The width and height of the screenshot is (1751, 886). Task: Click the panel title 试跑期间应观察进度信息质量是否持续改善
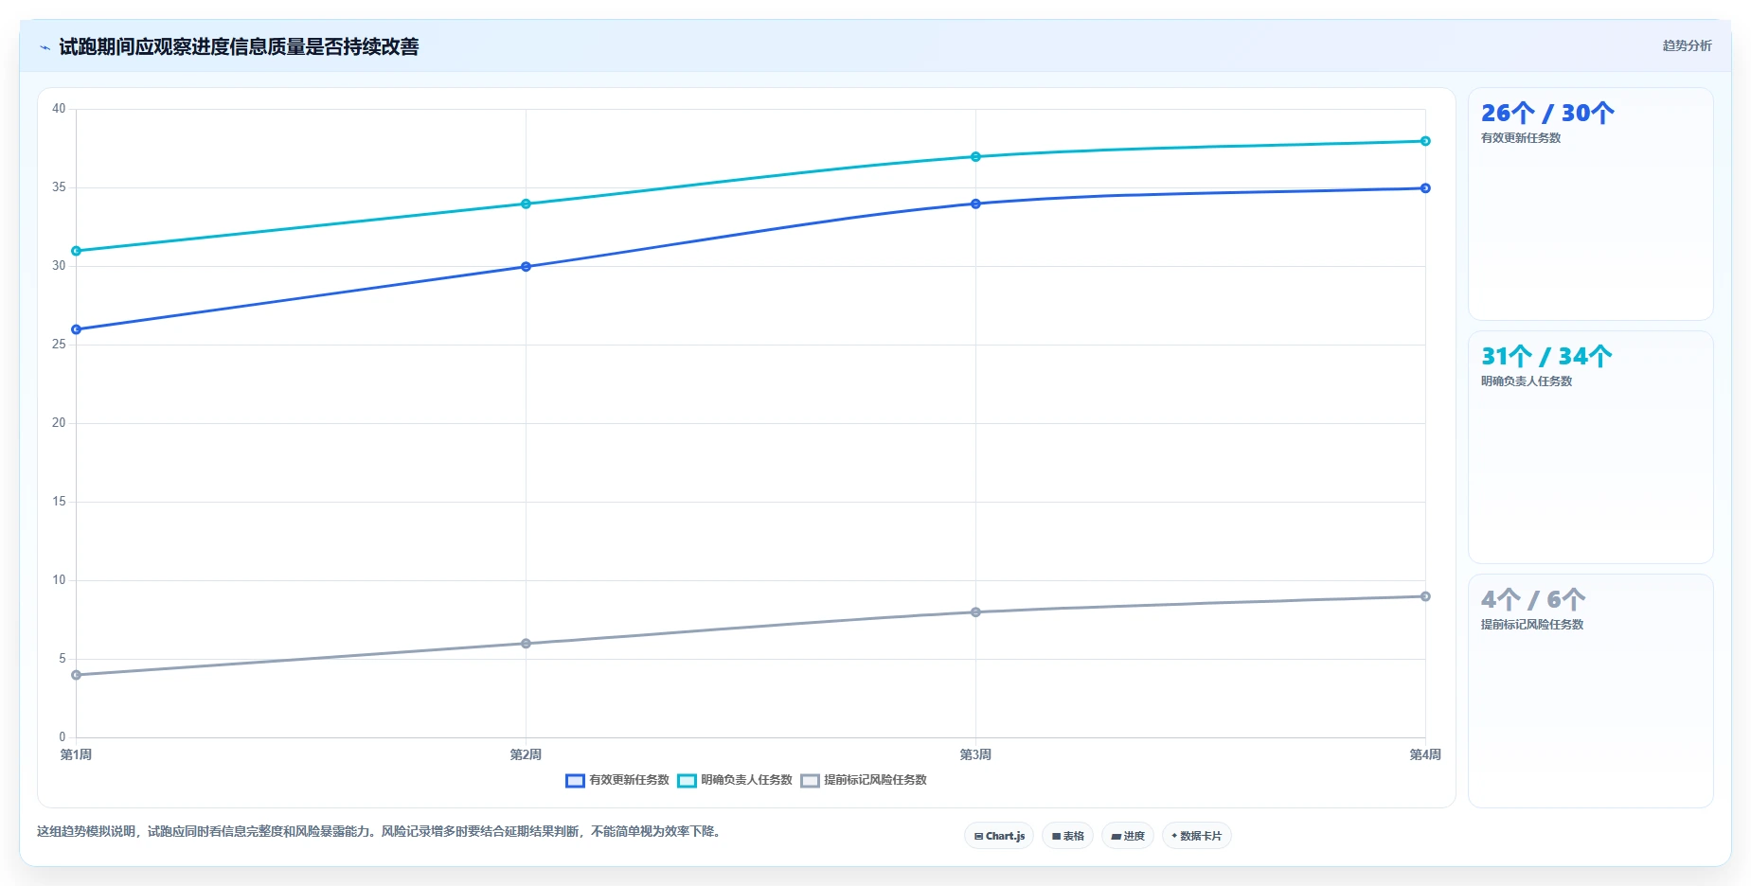(x=239, y=47)
